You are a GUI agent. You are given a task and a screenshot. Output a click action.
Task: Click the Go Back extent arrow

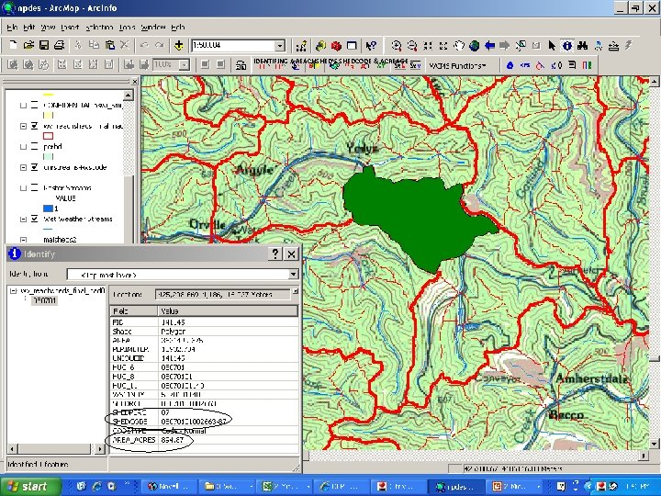[x=490, y=45]
